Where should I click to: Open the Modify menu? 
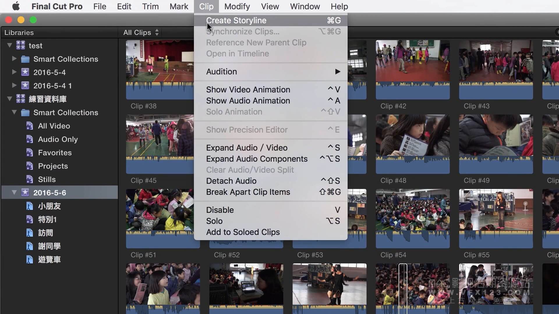coord(237,6)
